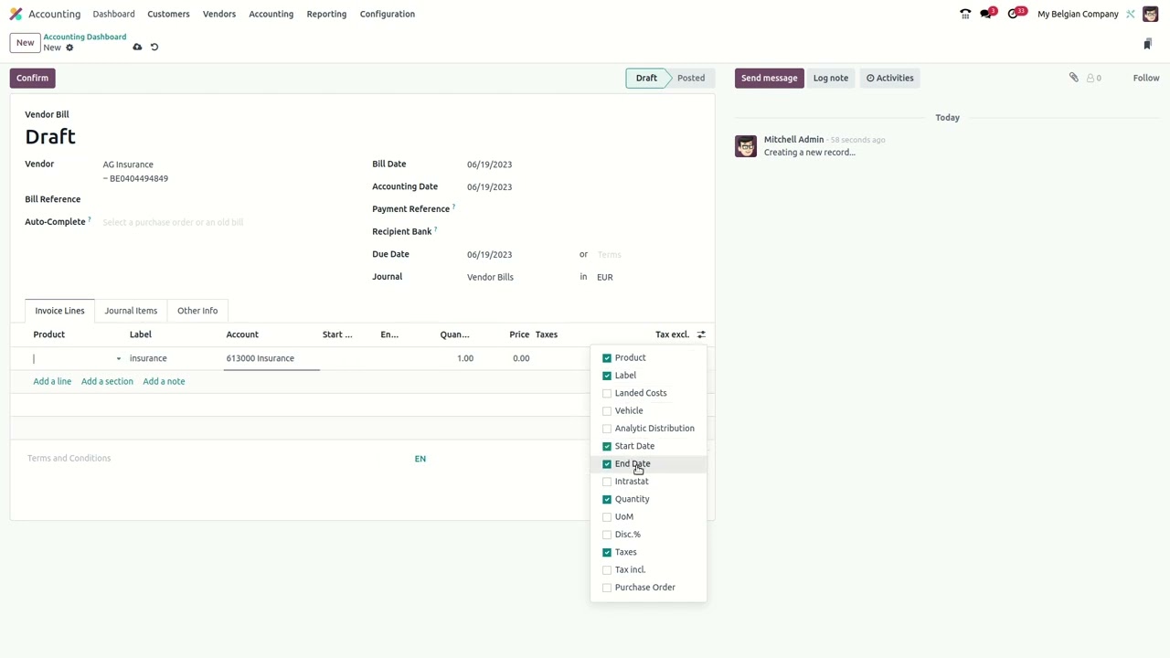Viewport: 1170px width, 658px height.
Task: Click the Send message button
Action: point(769,78)
